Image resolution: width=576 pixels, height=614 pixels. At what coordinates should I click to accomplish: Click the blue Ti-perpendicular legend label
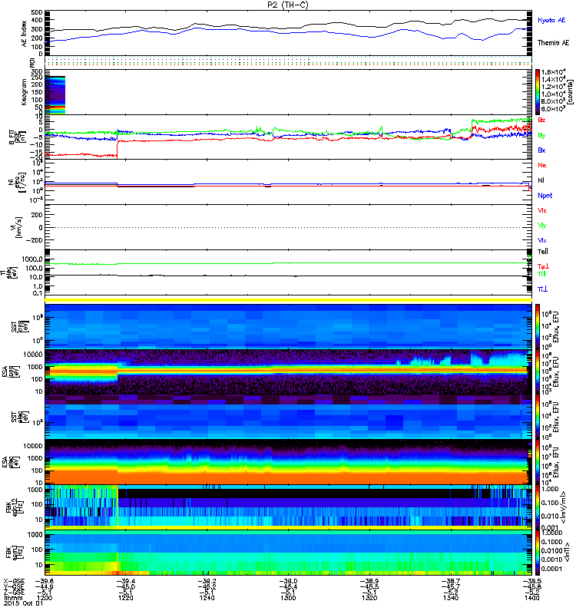[x=542, y=289]
